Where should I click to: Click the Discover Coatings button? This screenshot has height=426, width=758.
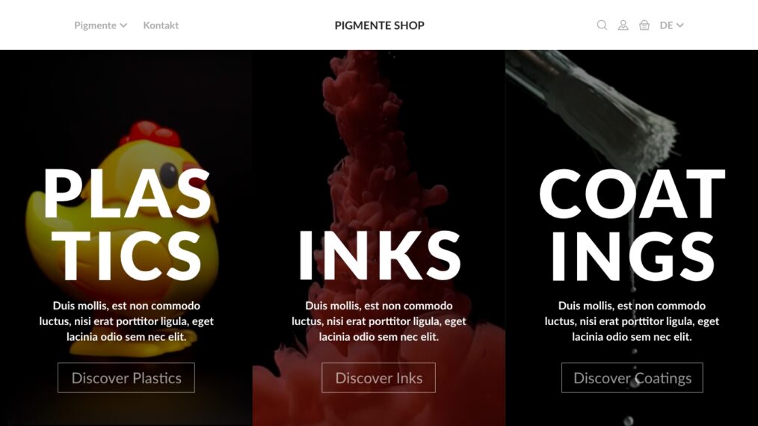(632, 377)
